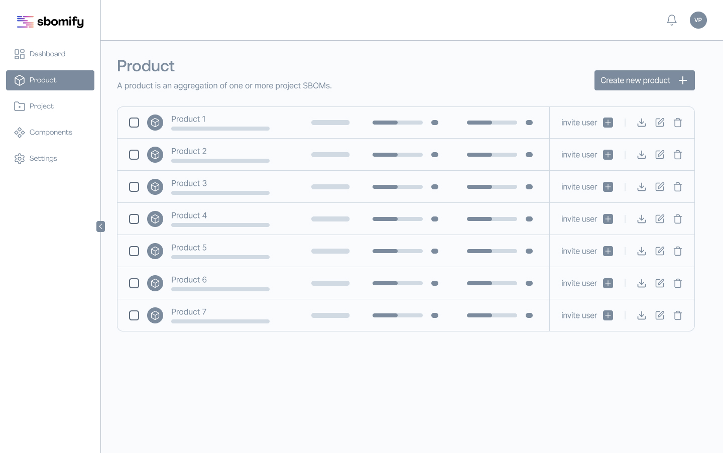This screenshot has width=723, height=453.
Task: Open edit for Product 2
Action: tap(660, 155)
